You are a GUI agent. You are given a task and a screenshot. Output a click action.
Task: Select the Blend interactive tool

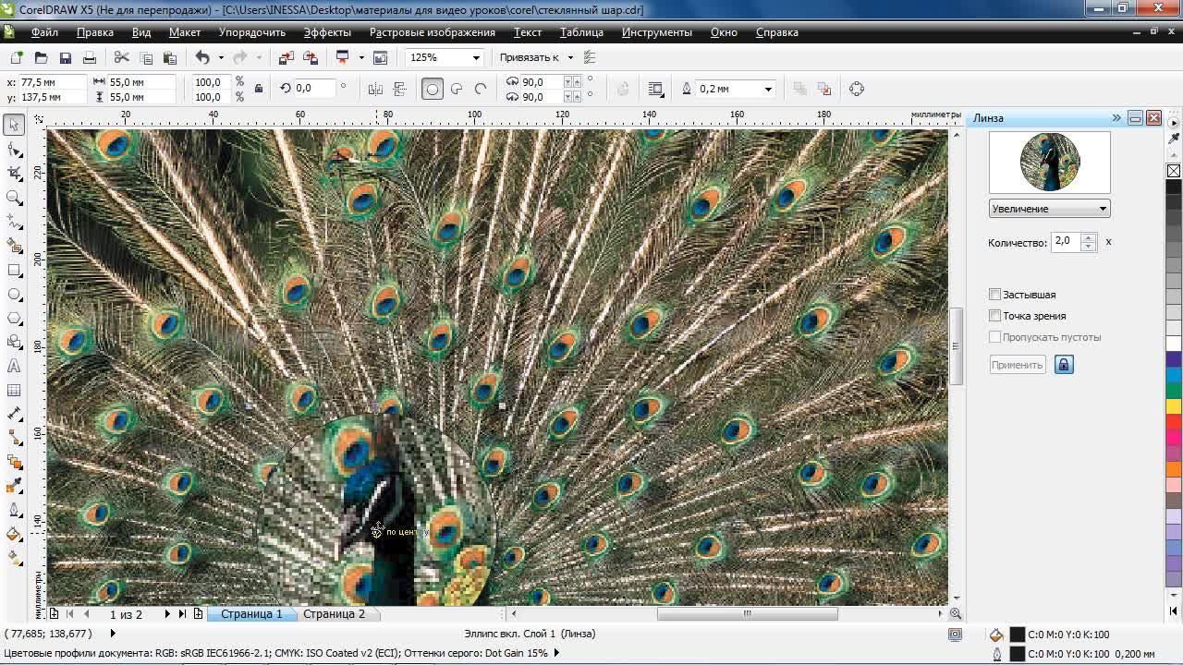coord(14,462)
